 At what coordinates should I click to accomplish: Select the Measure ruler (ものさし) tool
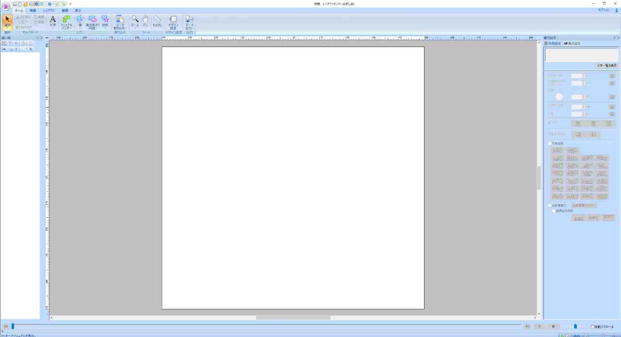point(157,21)
